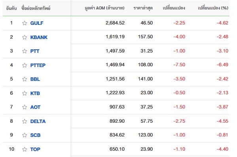Click the ชื่อย่อหลักทรัพย์ column header

coord(36,8)
